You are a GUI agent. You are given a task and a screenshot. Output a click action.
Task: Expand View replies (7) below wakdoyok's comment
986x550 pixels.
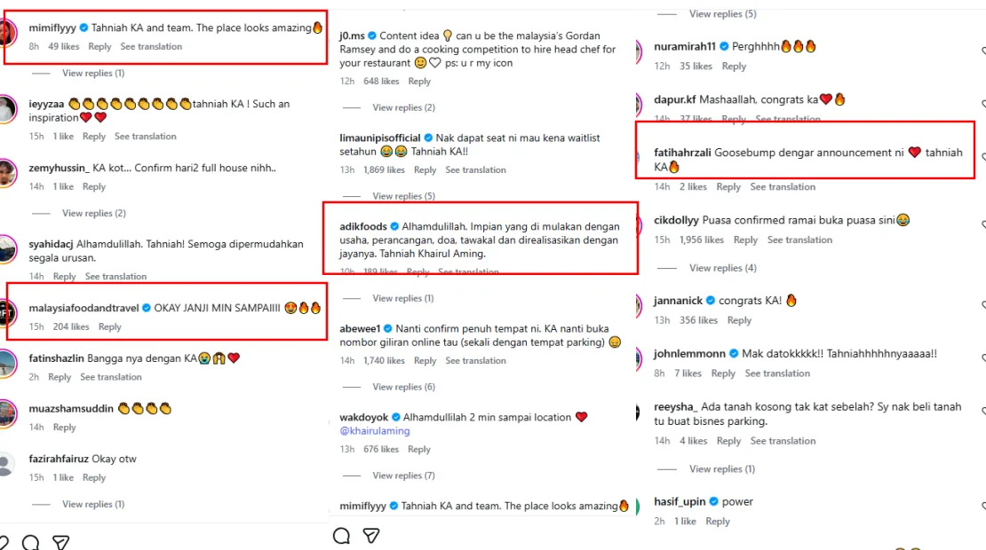pyautogui.click(x=403, y=475)
